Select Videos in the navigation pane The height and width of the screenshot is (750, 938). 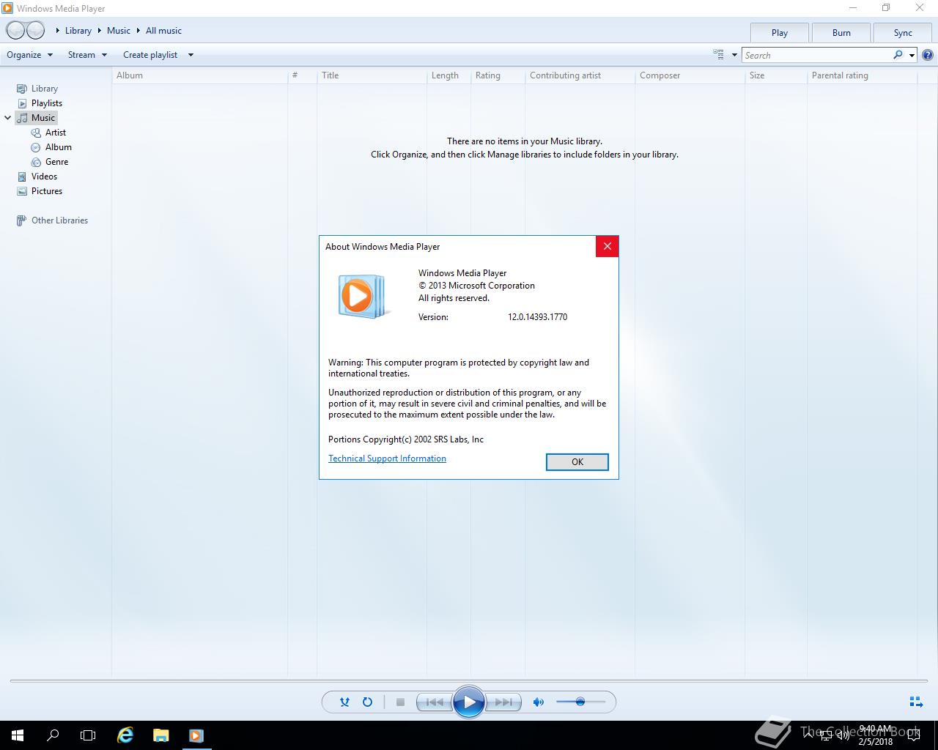tap(44, 177)
